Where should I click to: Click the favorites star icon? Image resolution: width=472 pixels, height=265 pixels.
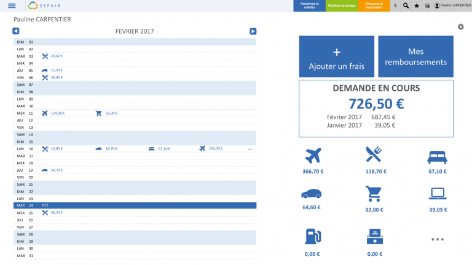pyautogui.click(x=417, y=6)
